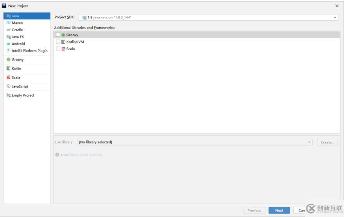Click 'Additional Libraries and Frameworks' label

coord(84,28)
